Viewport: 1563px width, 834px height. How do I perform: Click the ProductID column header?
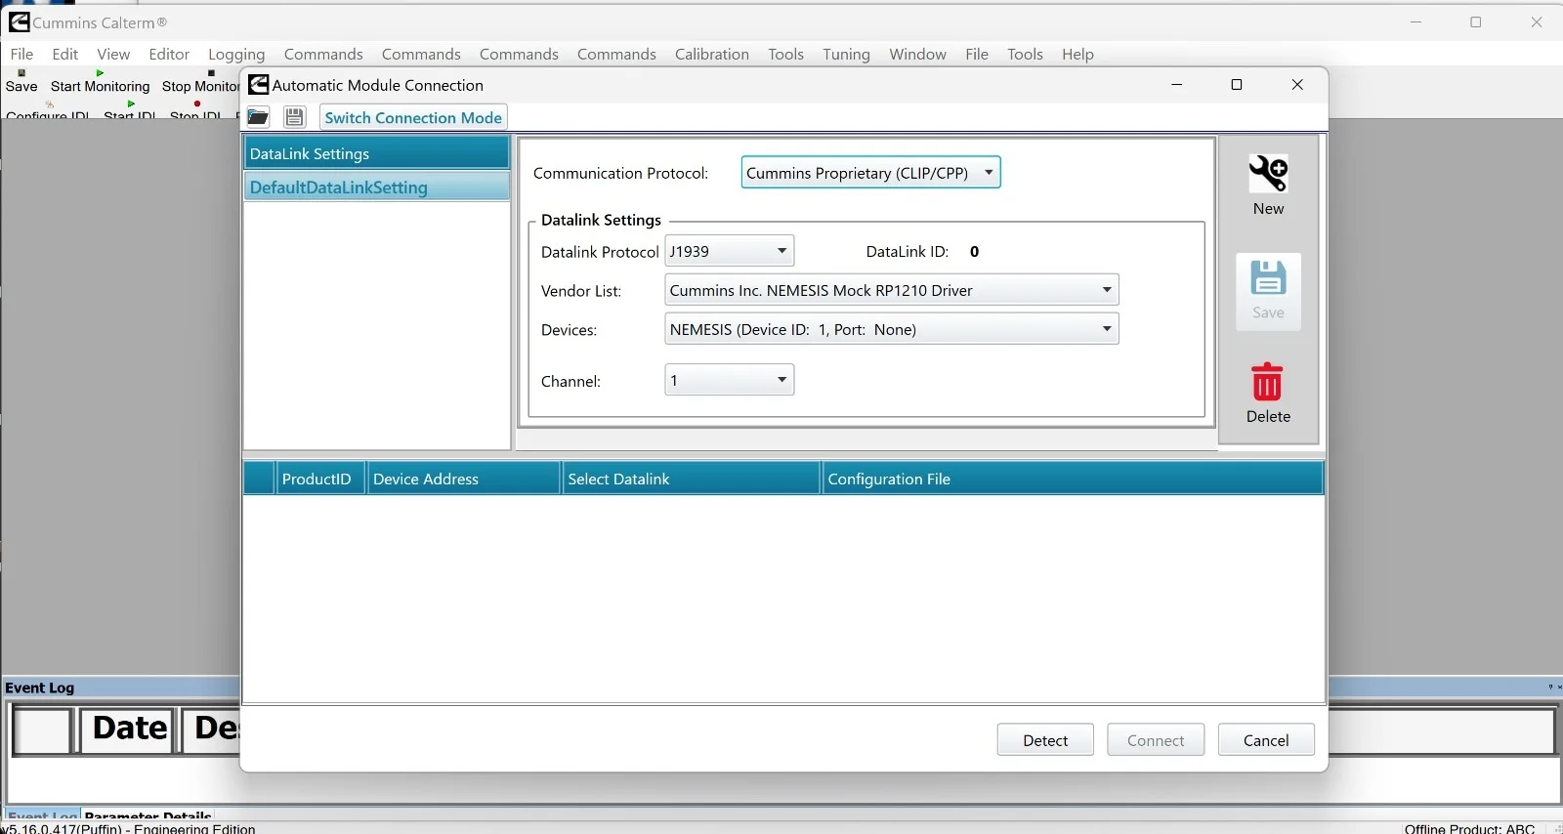320,479
